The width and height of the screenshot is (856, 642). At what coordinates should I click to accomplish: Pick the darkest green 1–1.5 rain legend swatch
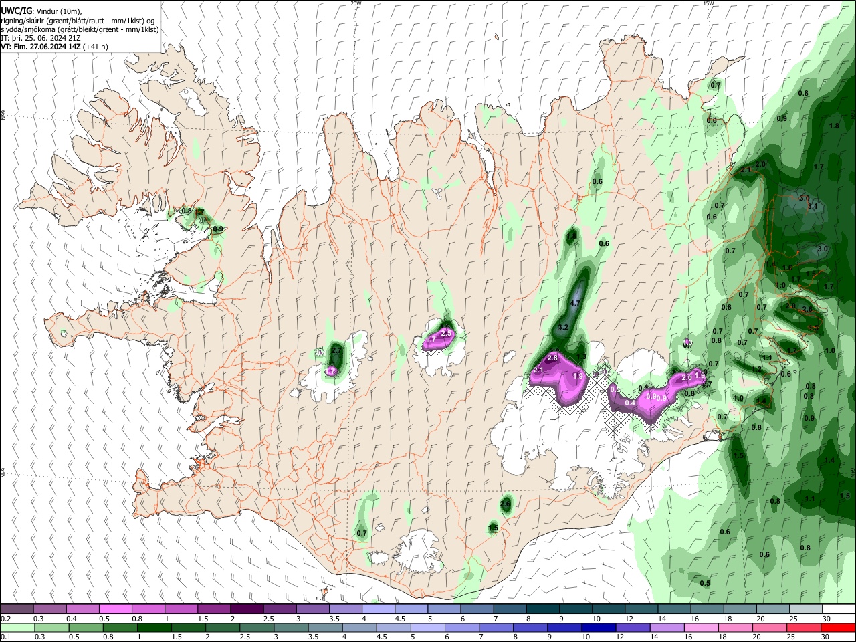tap(154, 627)
